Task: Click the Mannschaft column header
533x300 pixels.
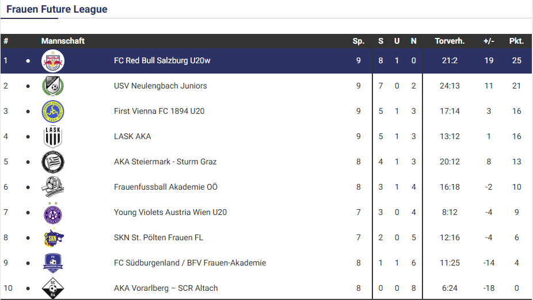Action: pyautogui.click(x=63, y=41)
